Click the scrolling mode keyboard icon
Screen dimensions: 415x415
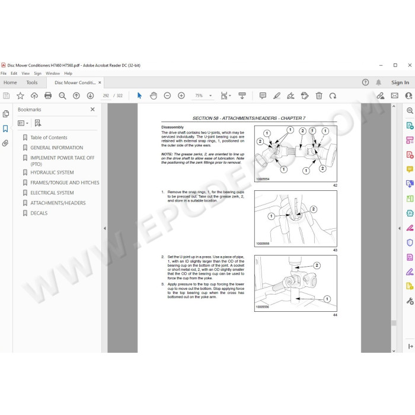click(242, 95)
